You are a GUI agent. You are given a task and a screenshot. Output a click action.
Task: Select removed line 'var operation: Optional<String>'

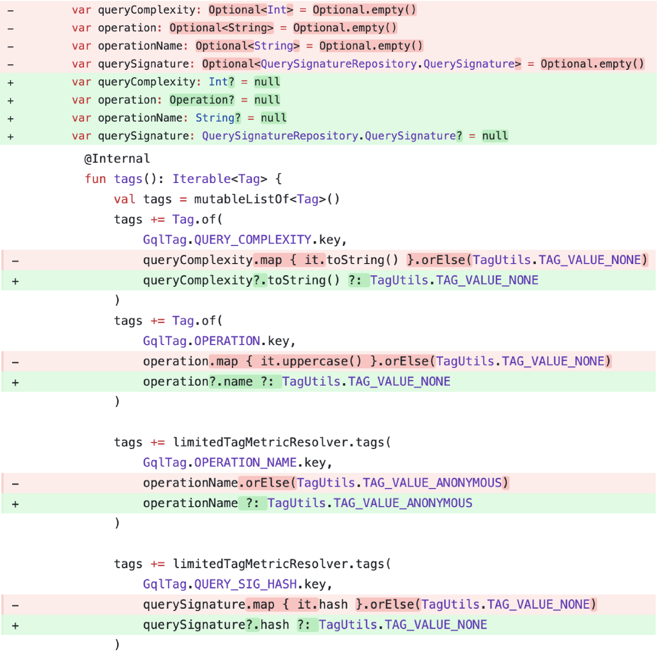click(329, 28)
